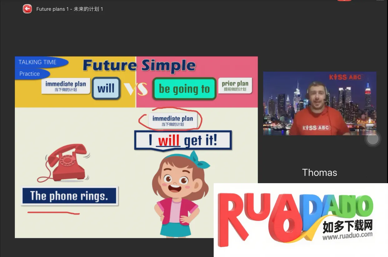Open the www.ruaduo.com link
The height and width of the screenshot is (257, 388).
click(x=347, y=236)
